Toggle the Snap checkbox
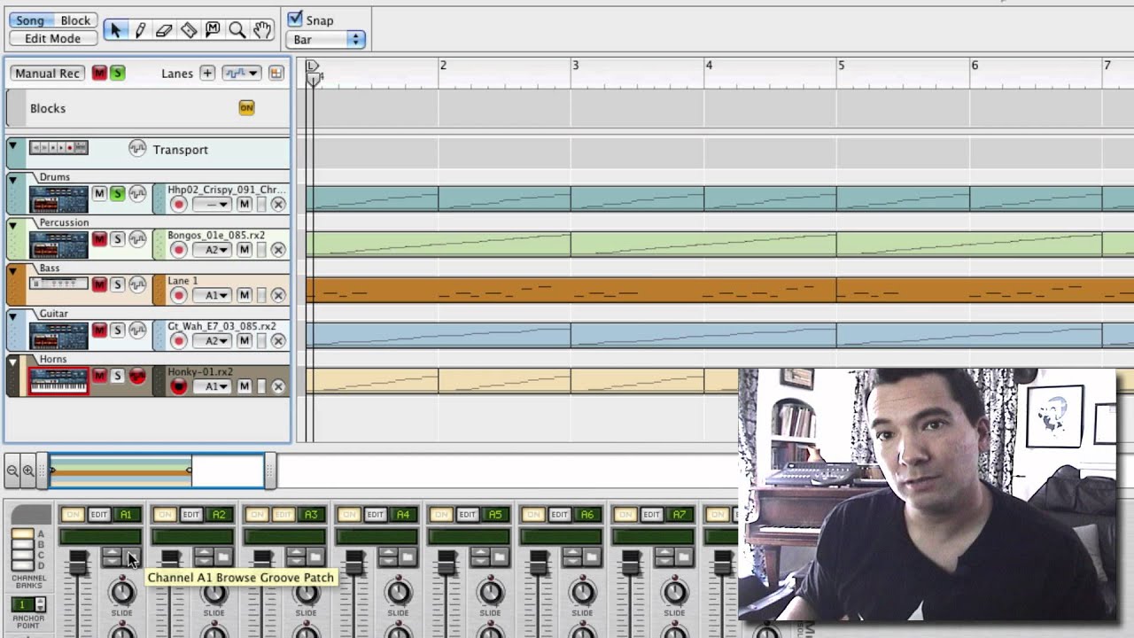 tap(295, 19)
